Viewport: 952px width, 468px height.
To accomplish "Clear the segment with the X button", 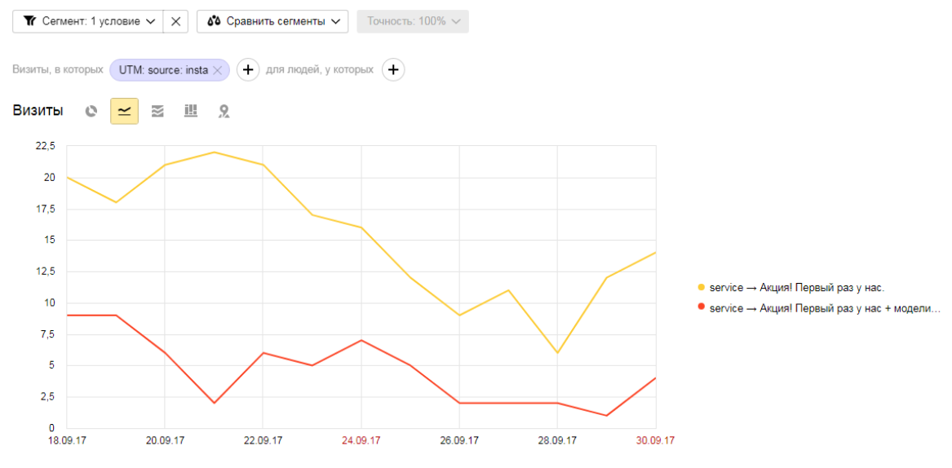I will point(176,21).
